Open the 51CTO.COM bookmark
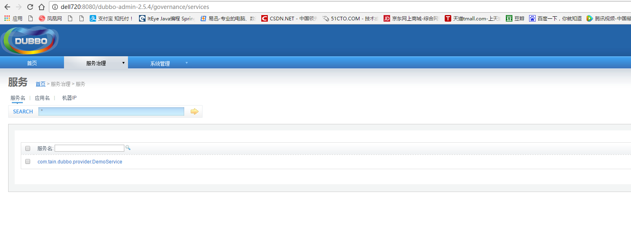The width and height of the screenshot is (631, 225). (x=351, y=18)
